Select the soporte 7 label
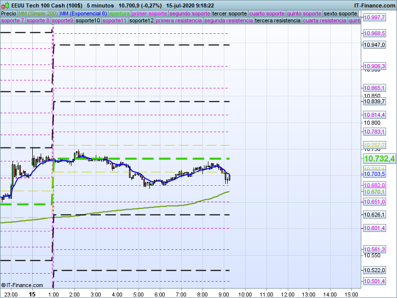397x298 pixels. pos(12,21)
